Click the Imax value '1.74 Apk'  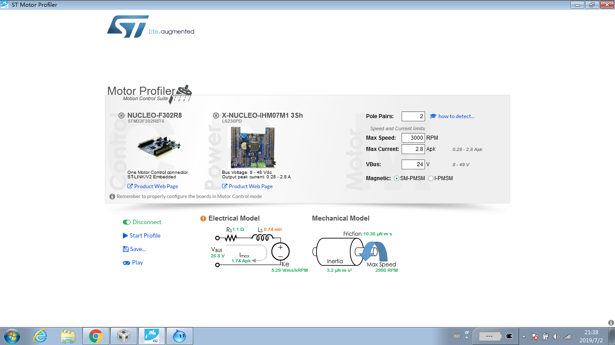(x=241, y=261)
